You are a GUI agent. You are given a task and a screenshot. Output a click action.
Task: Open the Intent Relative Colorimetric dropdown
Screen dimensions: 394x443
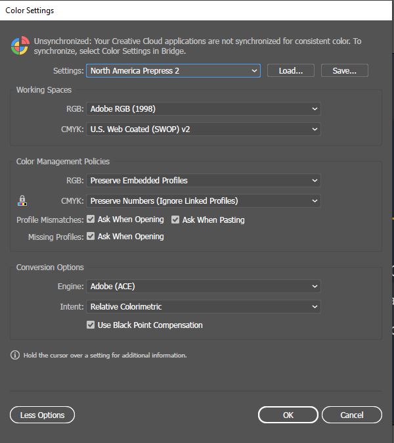point(203,306)
